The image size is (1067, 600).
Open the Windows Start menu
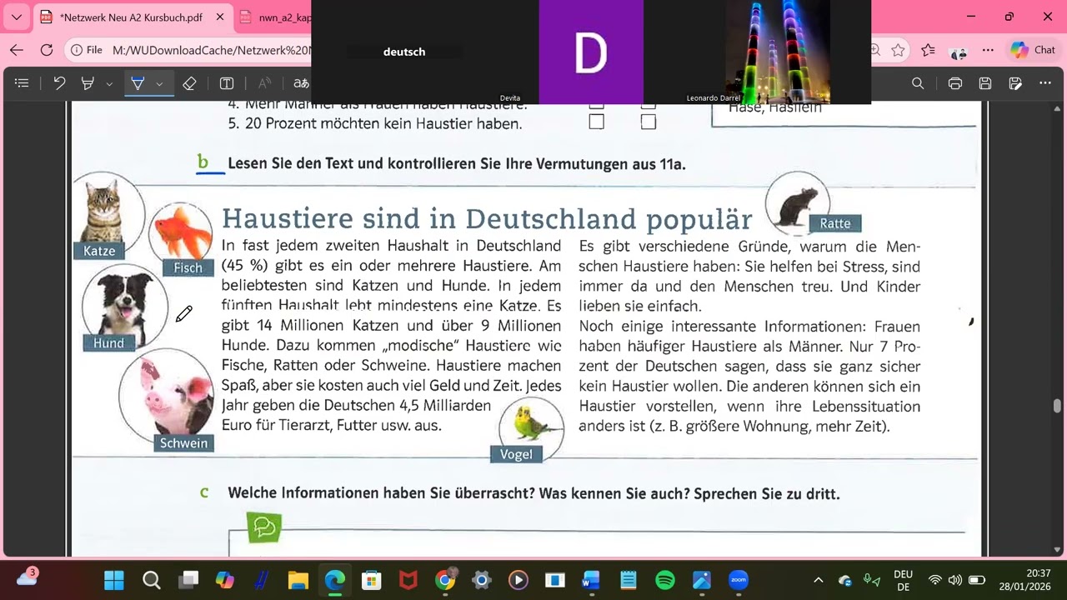tap(114, 580)
